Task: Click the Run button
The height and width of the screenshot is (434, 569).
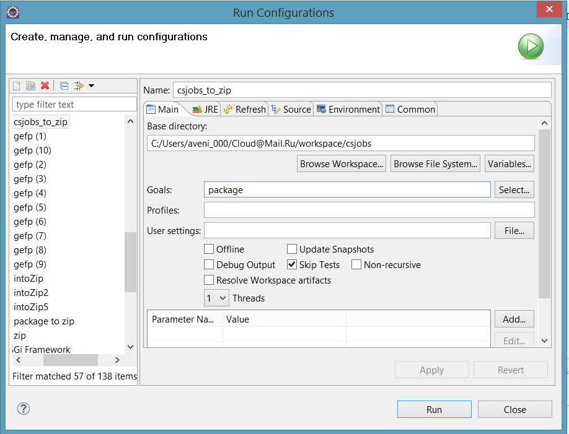Action: point(434,409)
